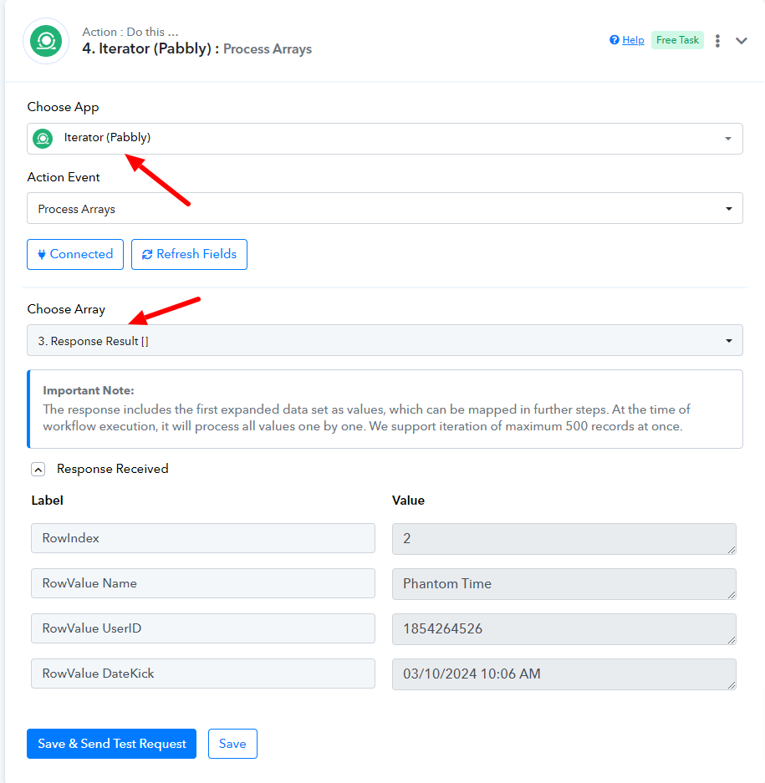The height and width of the screenshot is (783, 765).
Task: Click the Iterator icon inside Choose App field
Action: point(43,139)
